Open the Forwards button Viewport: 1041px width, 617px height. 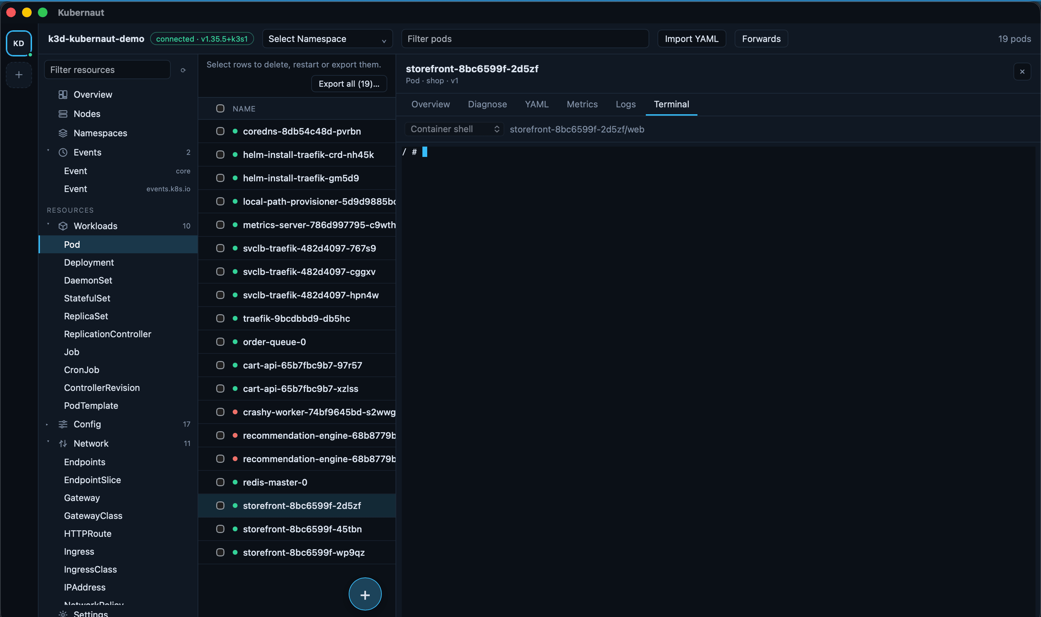click(x=761, y=39)
